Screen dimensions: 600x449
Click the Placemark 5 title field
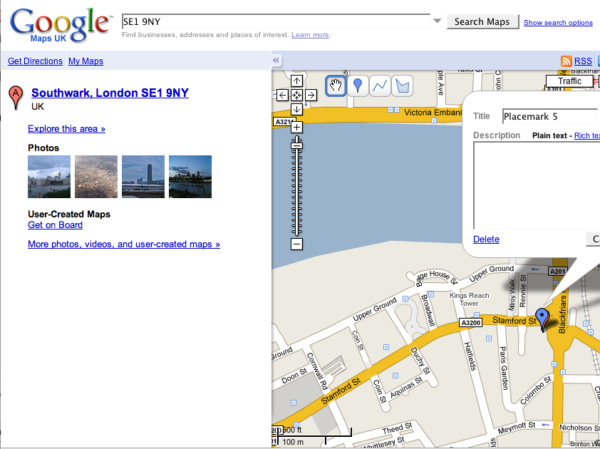(549, 117)
